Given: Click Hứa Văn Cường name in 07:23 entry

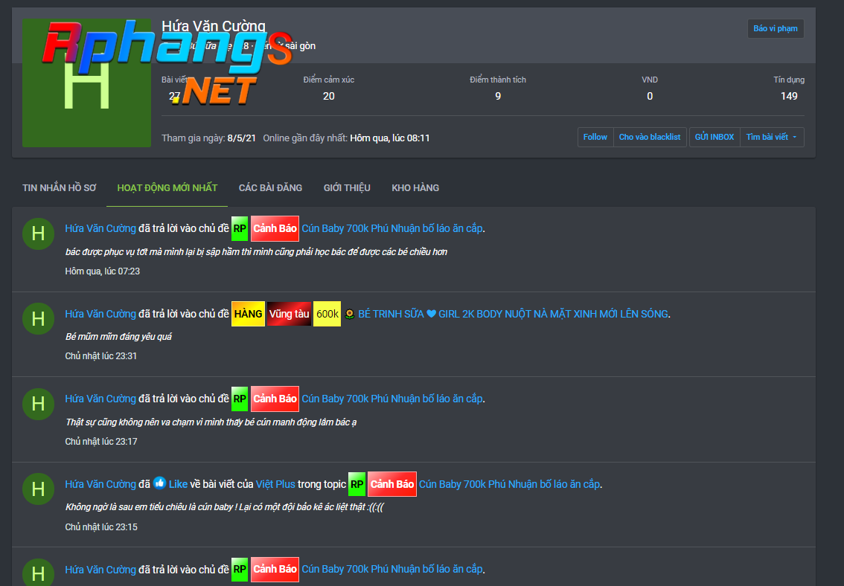Looking at the screenshot, I should coord(100,228).
